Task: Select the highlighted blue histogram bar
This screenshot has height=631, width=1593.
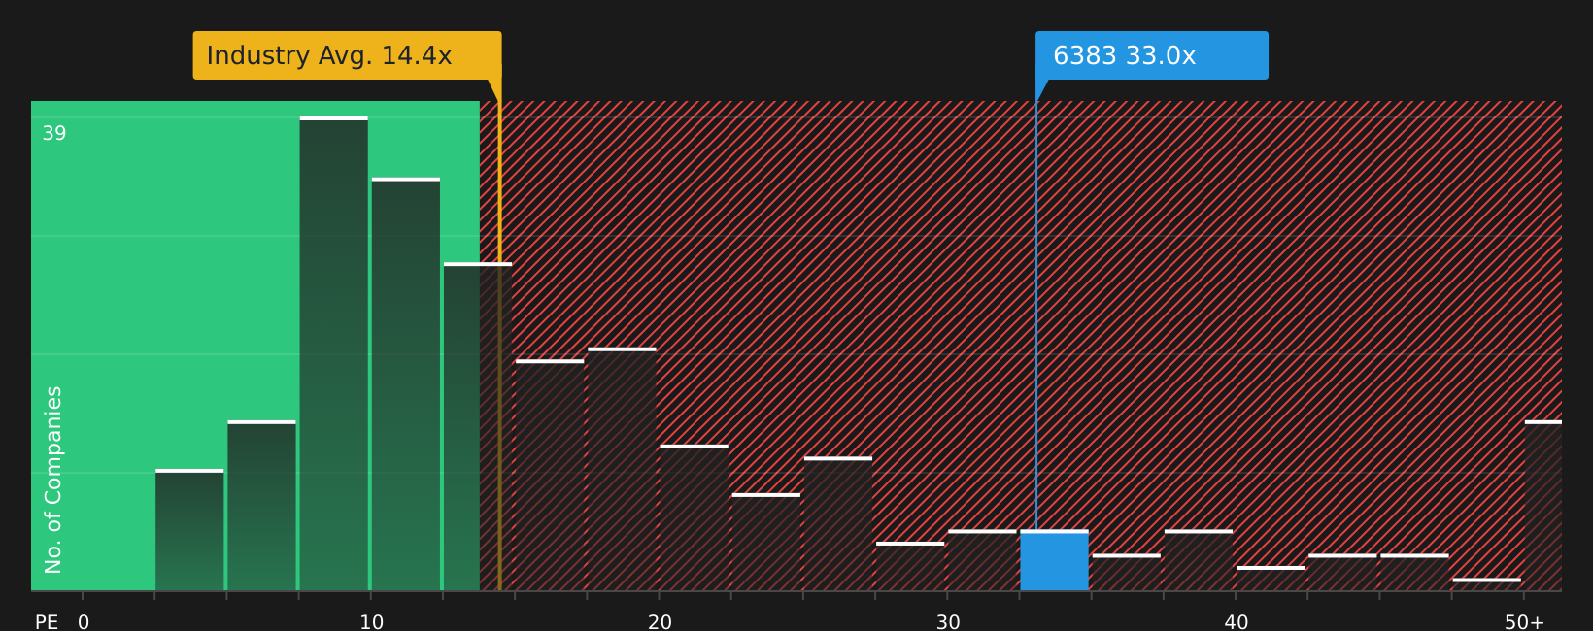Action: tap(1054, 560)
